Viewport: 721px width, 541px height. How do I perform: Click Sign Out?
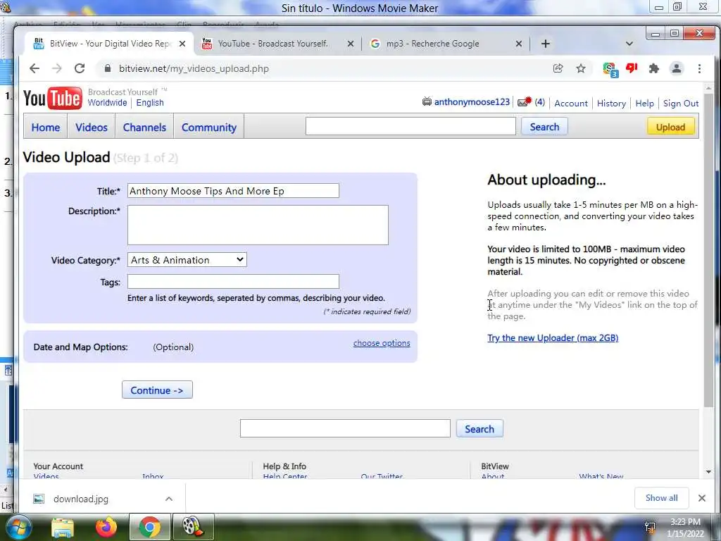click(x=681, y=103)
